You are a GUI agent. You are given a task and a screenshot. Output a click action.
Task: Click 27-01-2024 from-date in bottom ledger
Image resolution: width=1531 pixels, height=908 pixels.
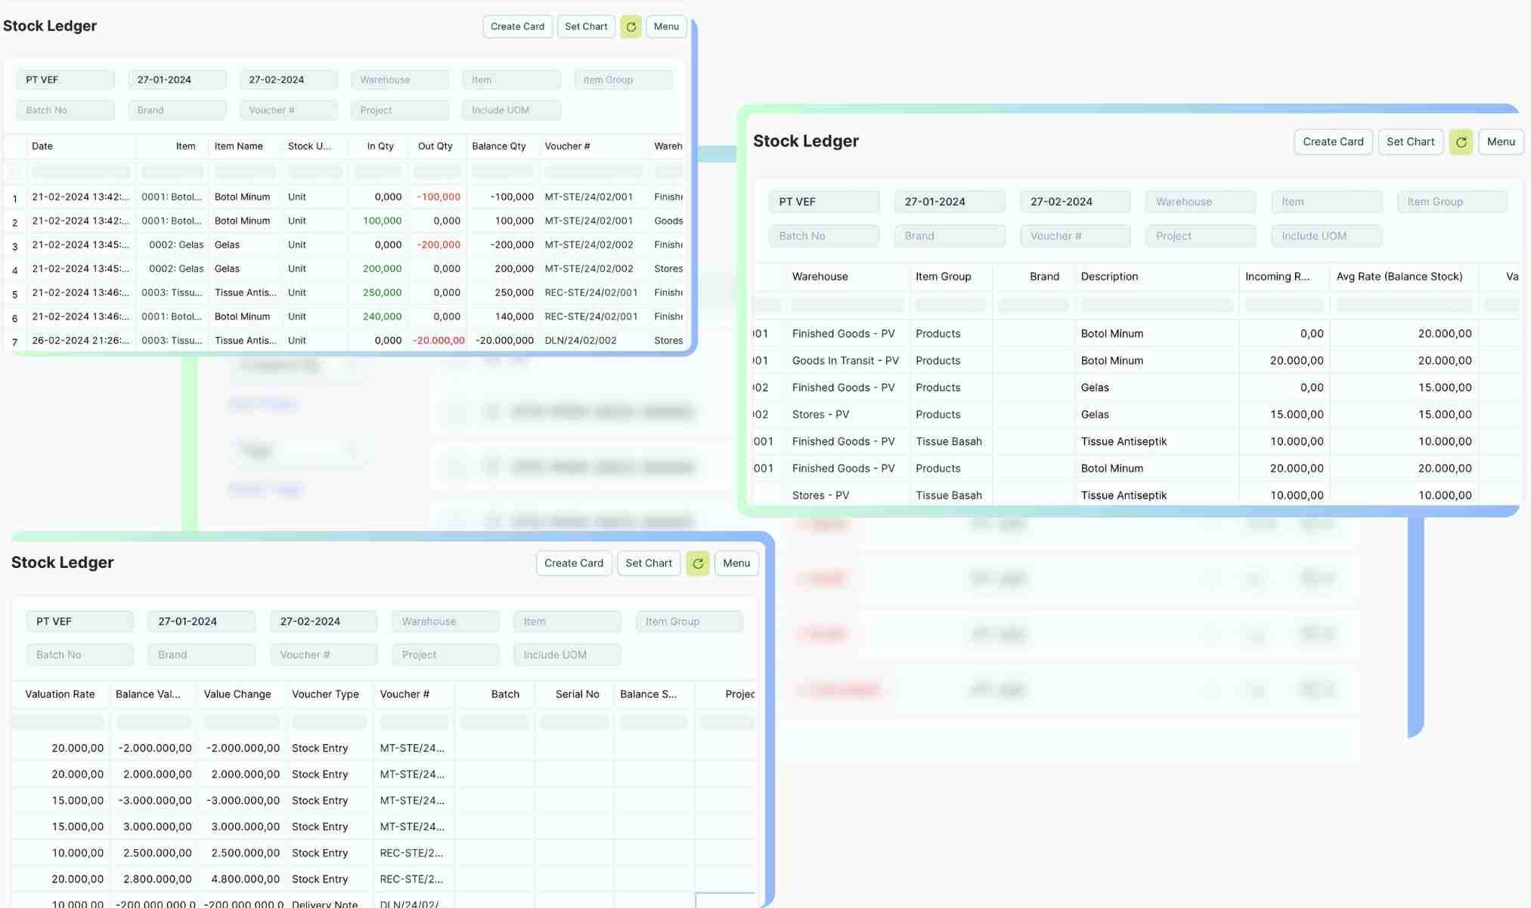pyautogui.click(x=201, y=622)
